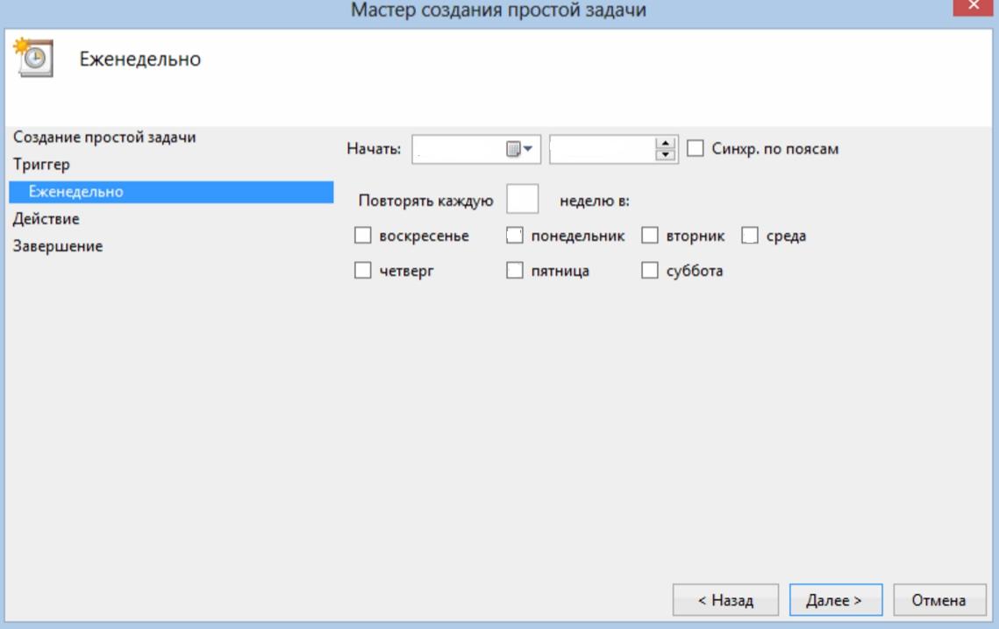Screen dimensions: 999x629
Task: Toggle the четверг checkbox
Action: (362, 271)
